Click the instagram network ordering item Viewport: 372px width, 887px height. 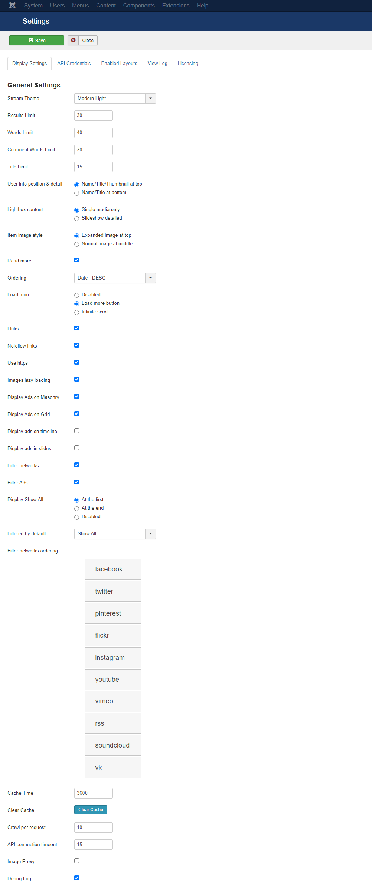[113, 658]
